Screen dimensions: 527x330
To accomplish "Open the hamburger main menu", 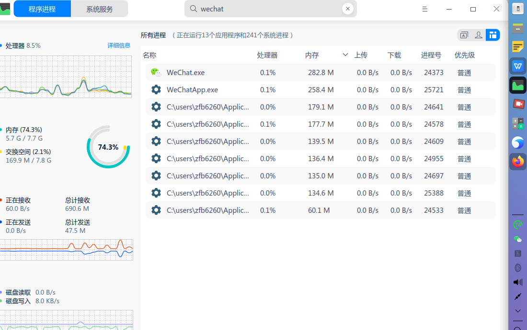I will 424,9.
